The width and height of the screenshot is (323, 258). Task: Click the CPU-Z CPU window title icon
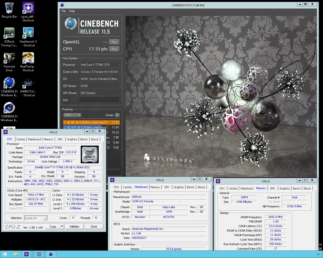(x=6, y=132)
